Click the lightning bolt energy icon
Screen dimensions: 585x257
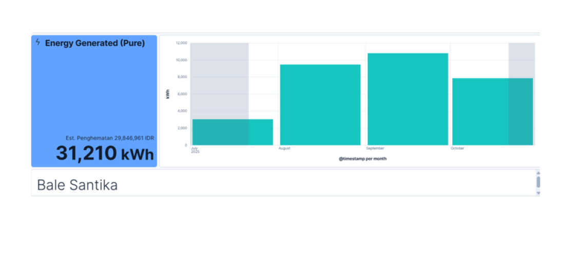click(x=37, y=42)
